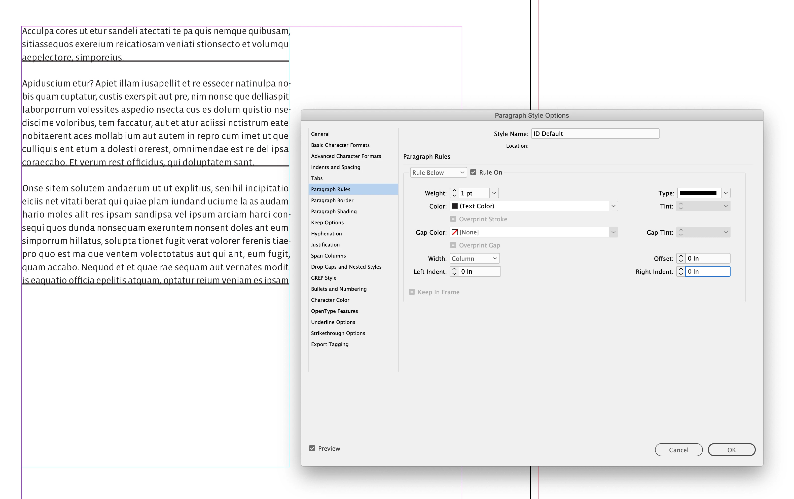Uncheck the Rule On checkbox

[473, 172]
